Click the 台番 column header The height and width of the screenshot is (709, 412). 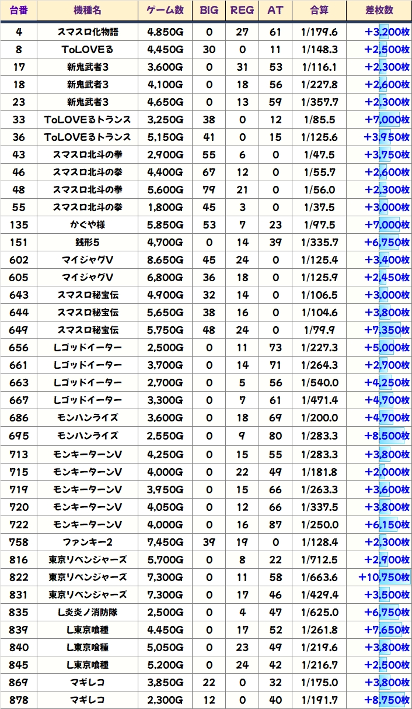pyautogui.click(x=19, y=11)
